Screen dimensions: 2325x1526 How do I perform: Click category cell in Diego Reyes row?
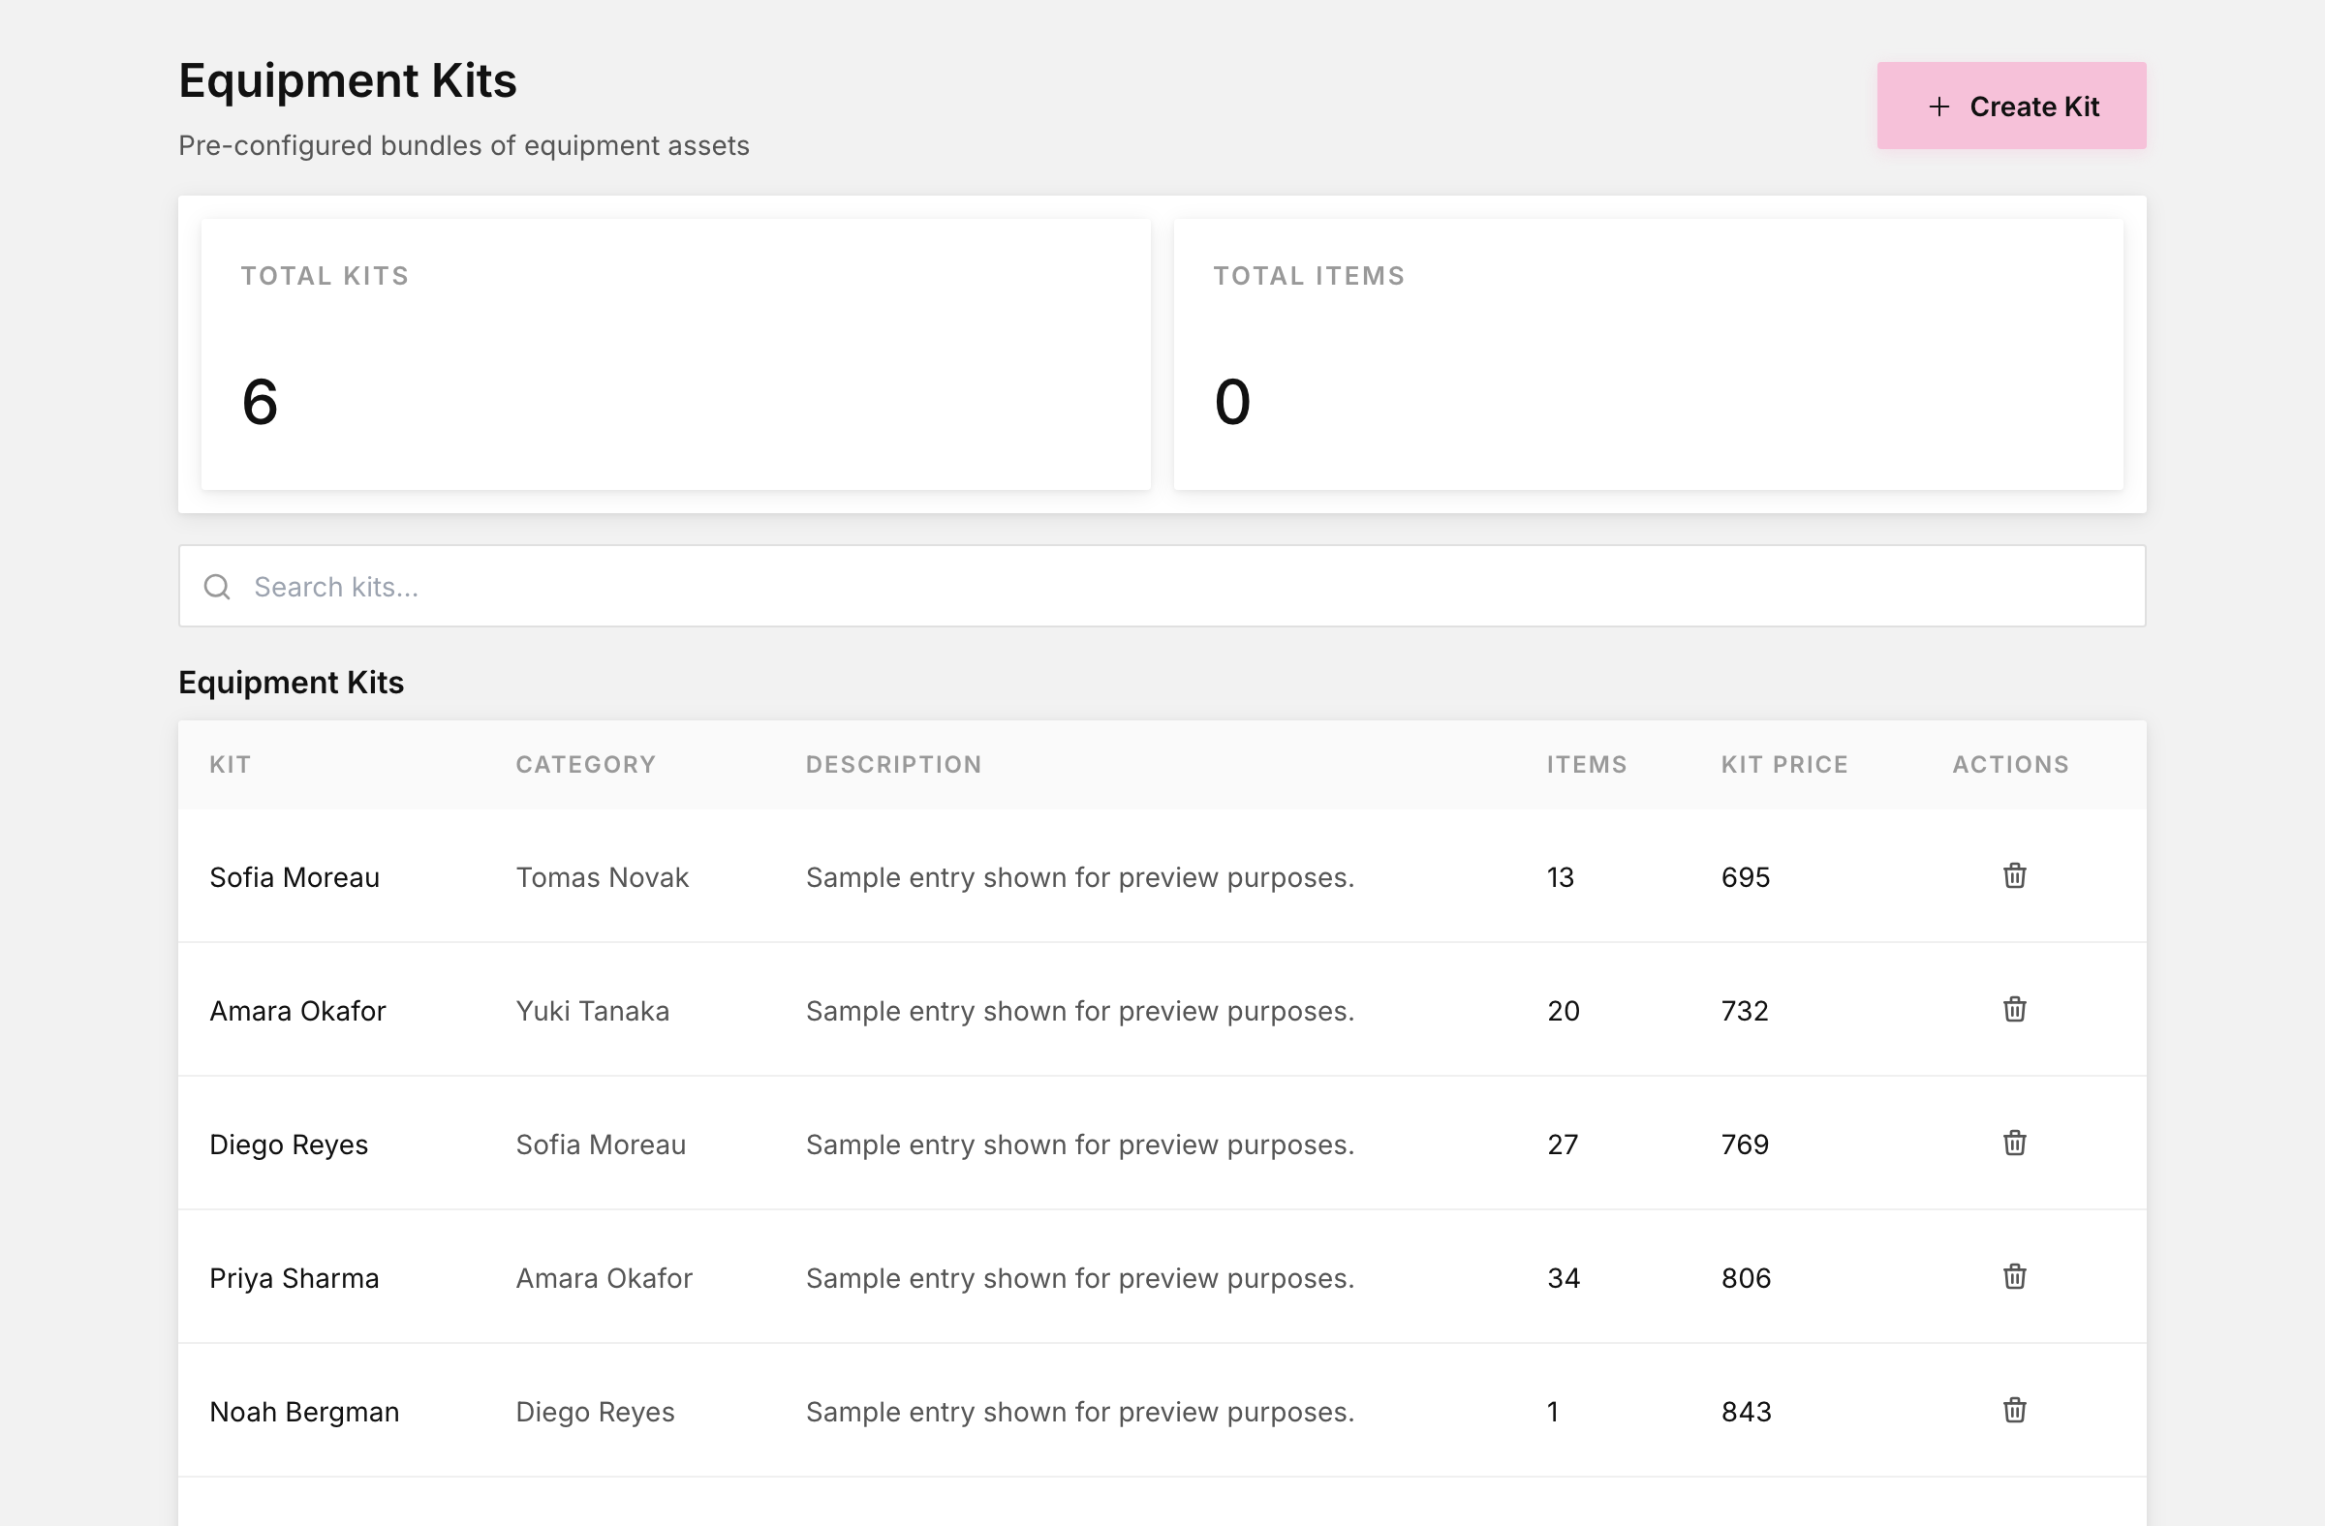click(x=601, y=1144)
